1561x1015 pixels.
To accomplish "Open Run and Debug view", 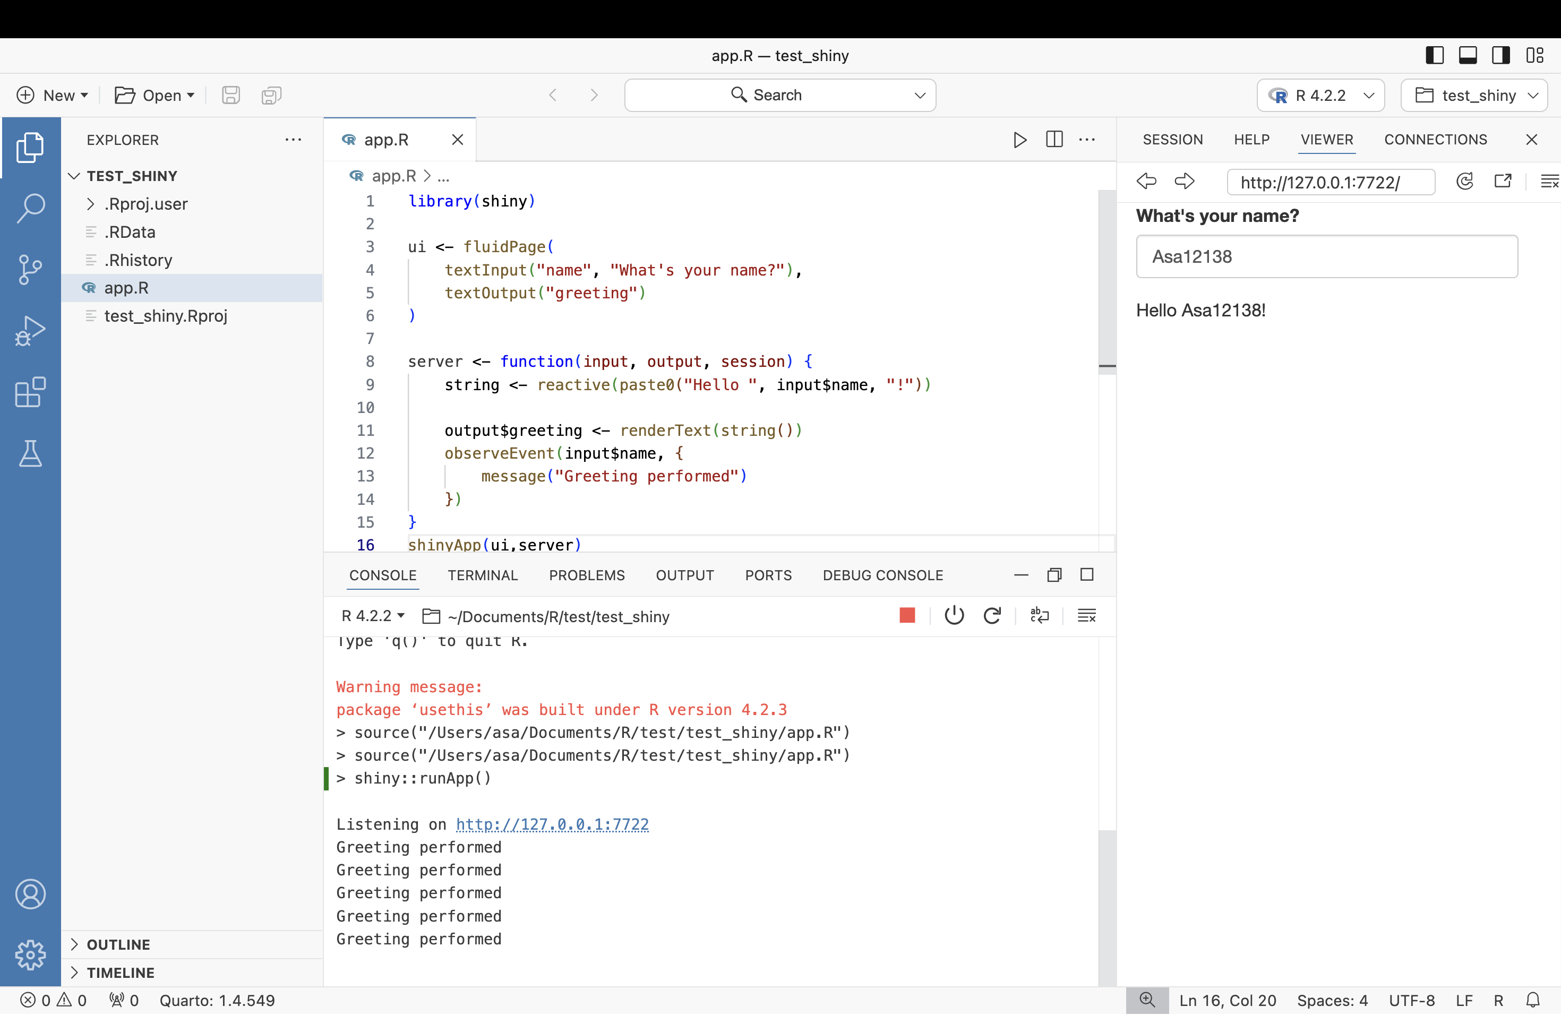I will coord(30,331).
